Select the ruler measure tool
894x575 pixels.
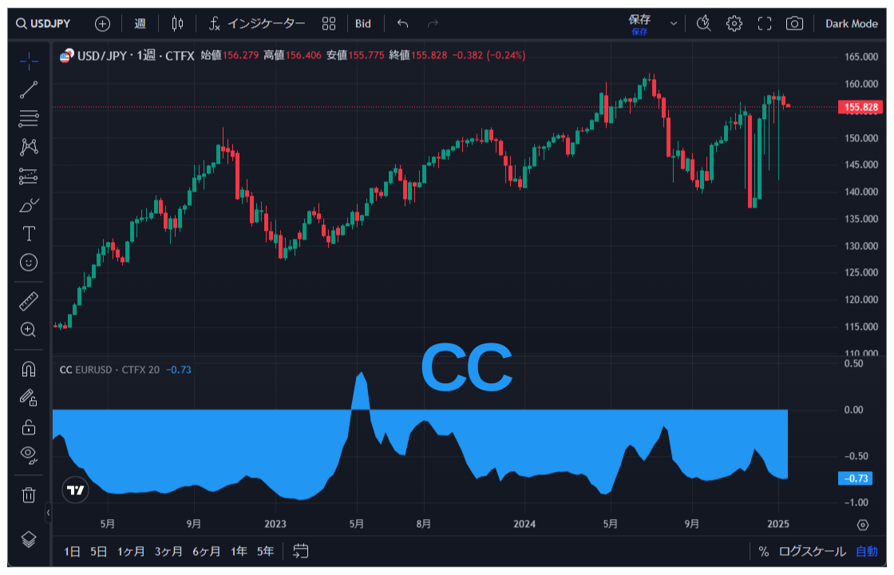click(29, 300)
